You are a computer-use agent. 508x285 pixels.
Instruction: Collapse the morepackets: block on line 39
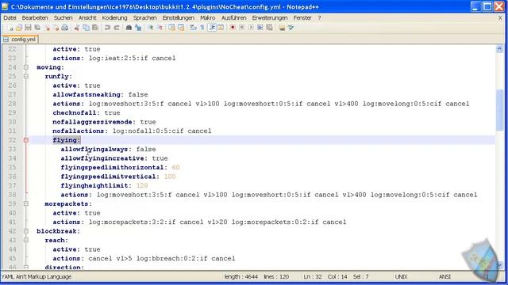click(26, 203)
